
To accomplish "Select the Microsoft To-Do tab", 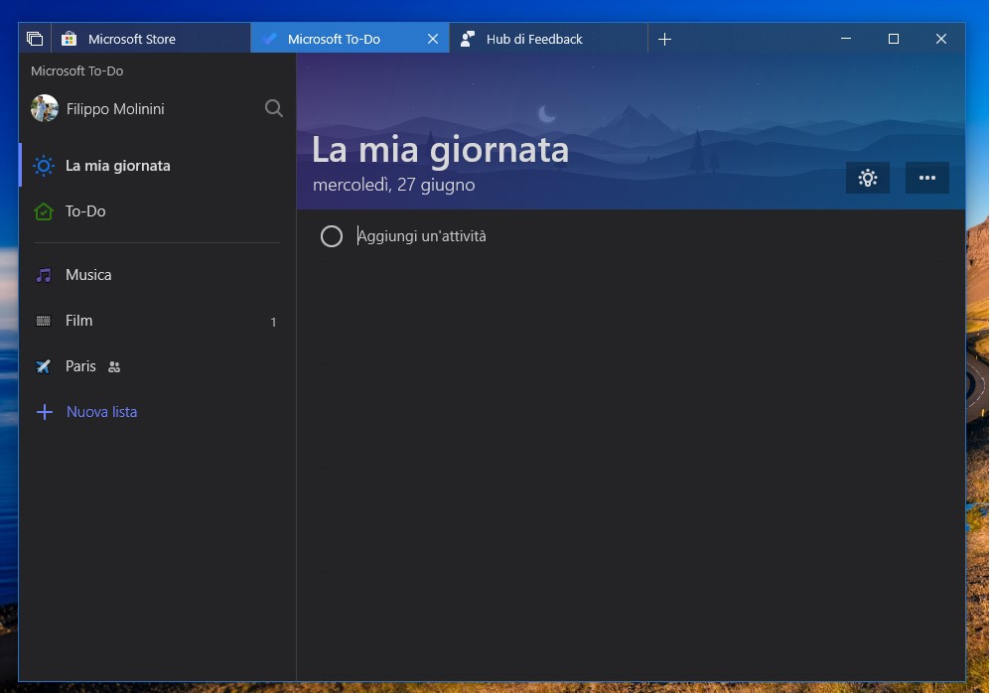I will (x=350, y=39).
